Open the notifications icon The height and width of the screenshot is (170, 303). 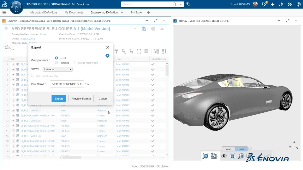(x=264, y=4)
